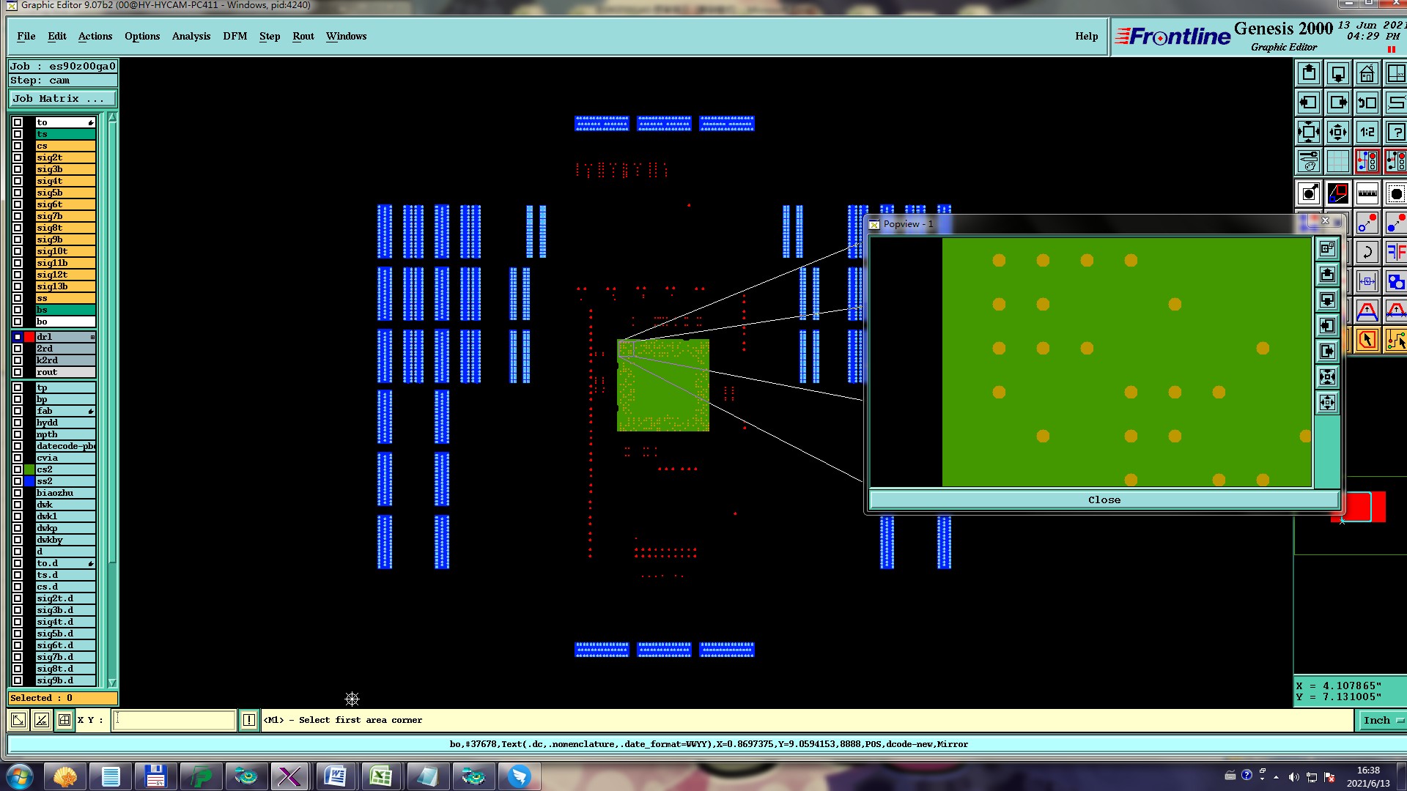Click the Help button
The height and width of the screenshot is (791, 1407).
(x=1086, y=37)
